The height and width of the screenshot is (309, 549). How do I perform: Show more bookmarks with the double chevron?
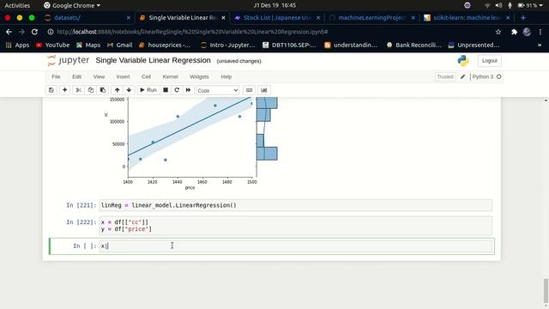[x=540, y=45]
